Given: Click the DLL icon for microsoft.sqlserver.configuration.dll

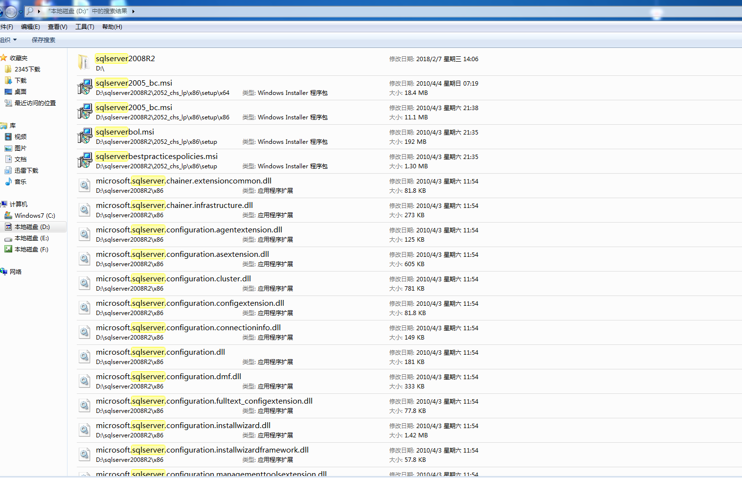Looking at the screenshot, I should point(85,357).
